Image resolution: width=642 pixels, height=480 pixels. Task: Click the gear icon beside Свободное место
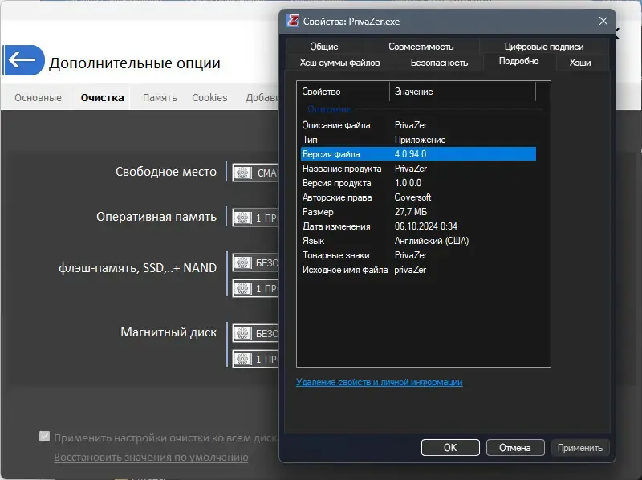[242, 172]
